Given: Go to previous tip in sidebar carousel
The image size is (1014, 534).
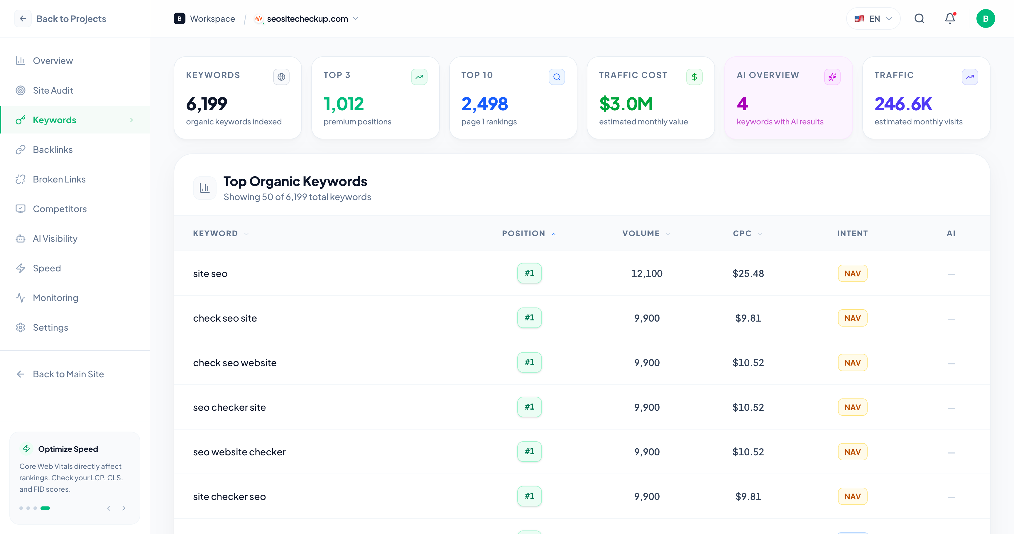Looking at the screenshot, I should (x=109, y=508).
